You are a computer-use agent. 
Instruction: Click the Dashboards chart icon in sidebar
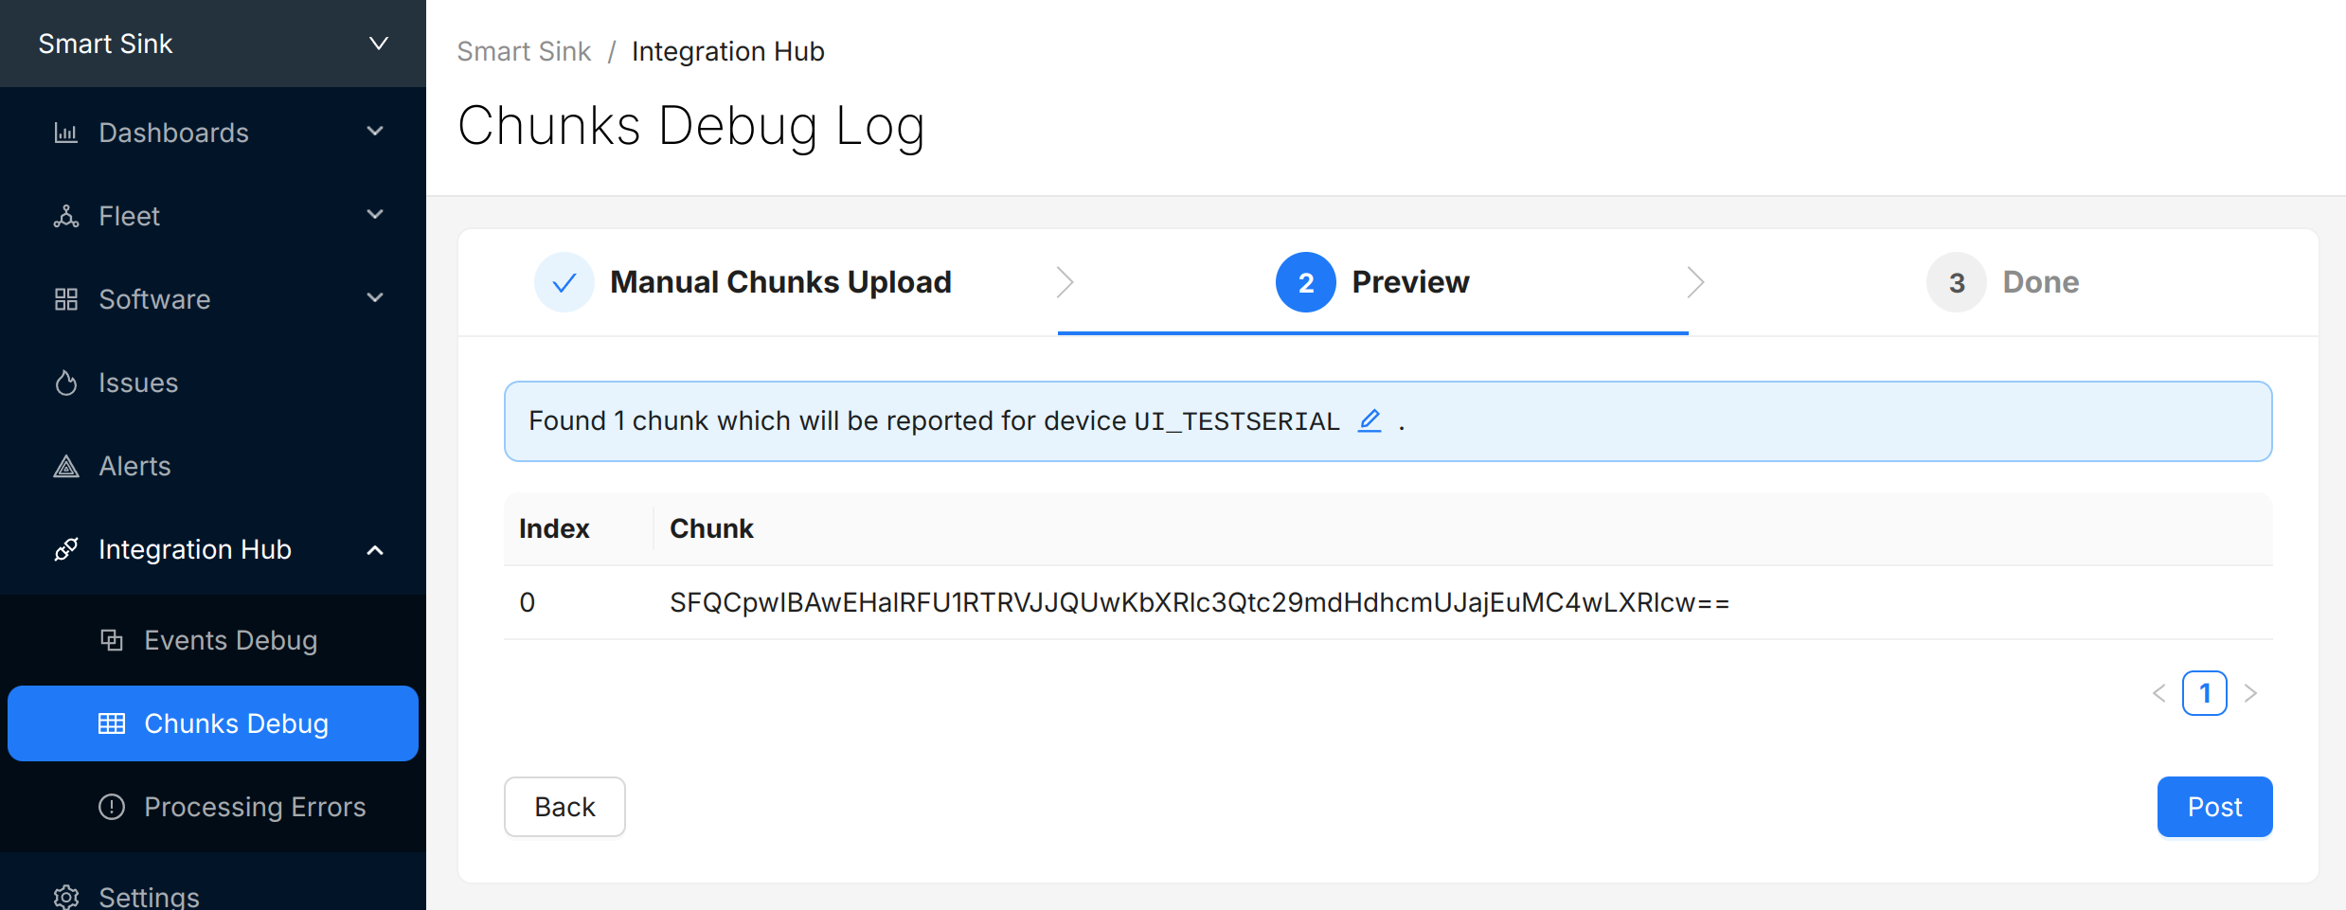pos(65,133)
